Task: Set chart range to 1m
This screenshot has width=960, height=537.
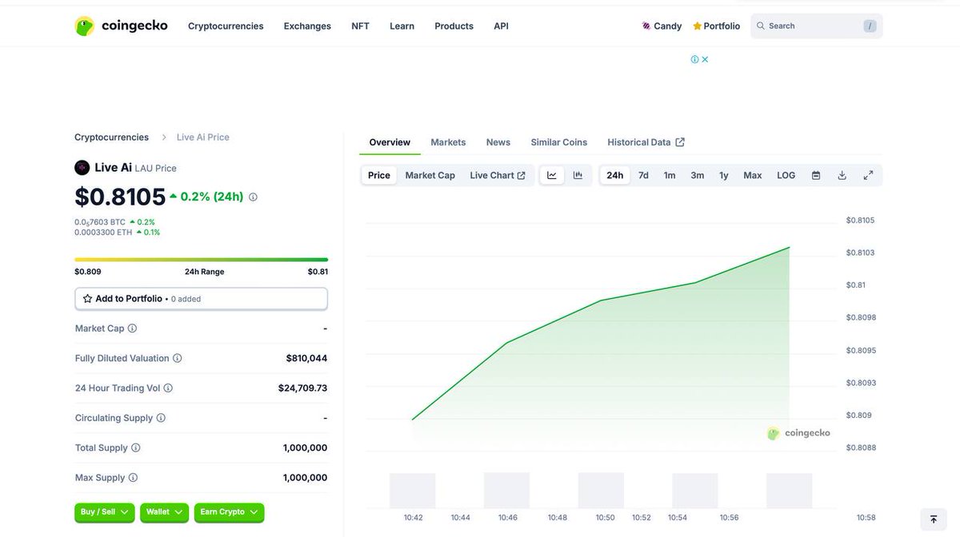Action: (x=670, y=175)
